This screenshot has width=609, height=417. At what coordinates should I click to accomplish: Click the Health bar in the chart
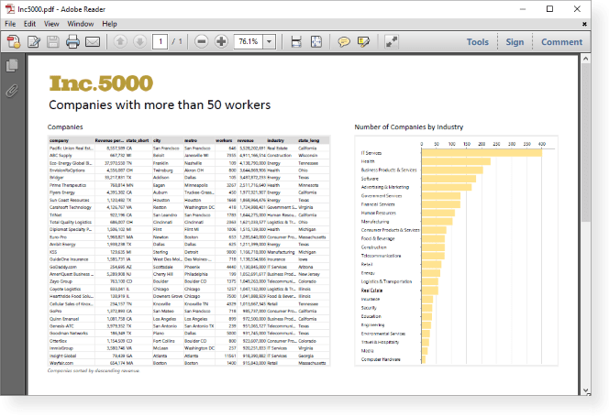click(x=456, y=161)
